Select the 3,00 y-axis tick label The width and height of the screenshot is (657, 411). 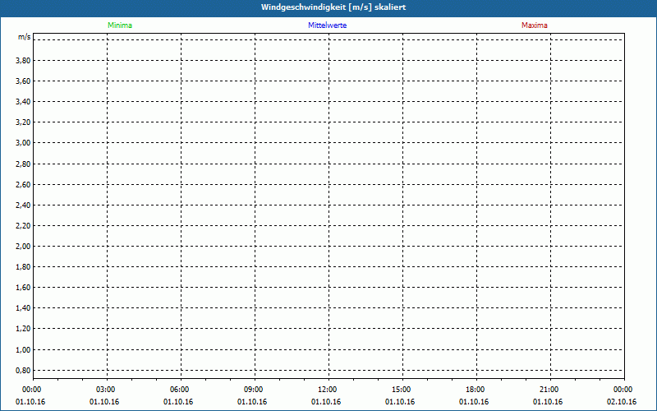pos(23,143)
